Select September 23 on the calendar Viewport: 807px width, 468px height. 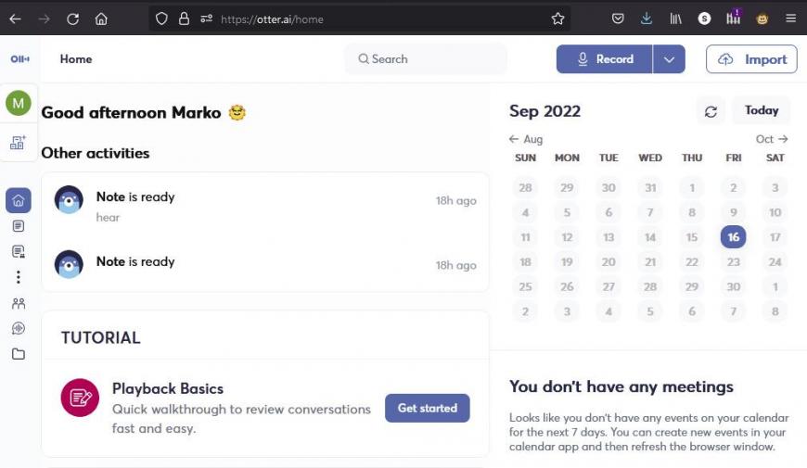click(733, 261)
